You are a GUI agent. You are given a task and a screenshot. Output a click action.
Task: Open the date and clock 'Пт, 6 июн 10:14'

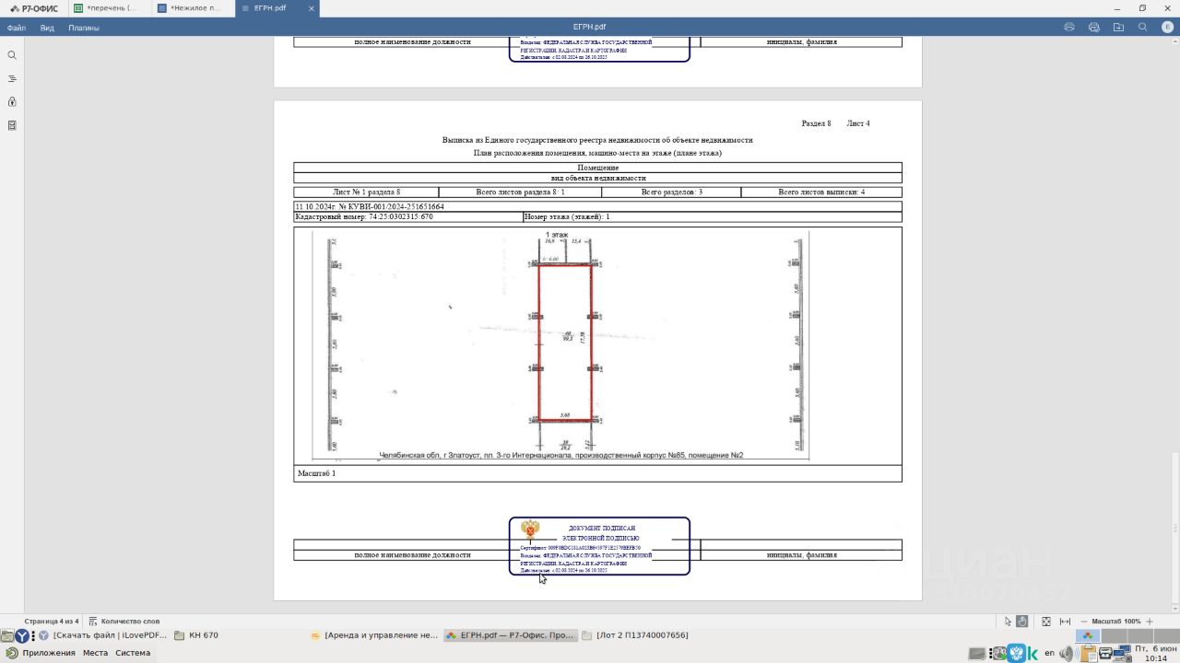click(1154, 654)
